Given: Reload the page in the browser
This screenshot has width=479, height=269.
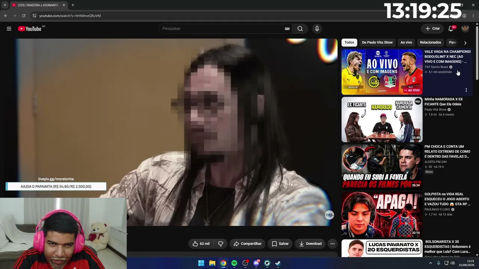Looking at the screenshot, I should (24, 16).
